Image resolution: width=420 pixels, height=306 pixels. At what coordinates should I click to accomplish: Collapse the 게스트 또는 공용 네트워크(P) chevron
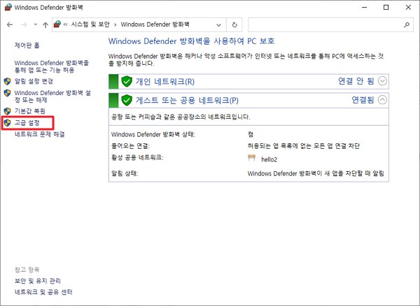382,100
